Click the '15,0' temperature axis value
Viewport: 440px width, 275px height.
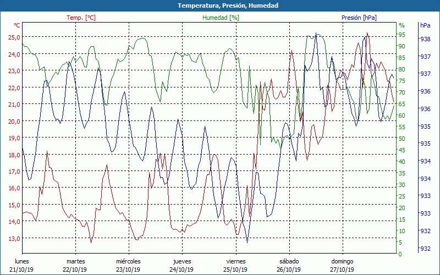[x=14, y=205]
